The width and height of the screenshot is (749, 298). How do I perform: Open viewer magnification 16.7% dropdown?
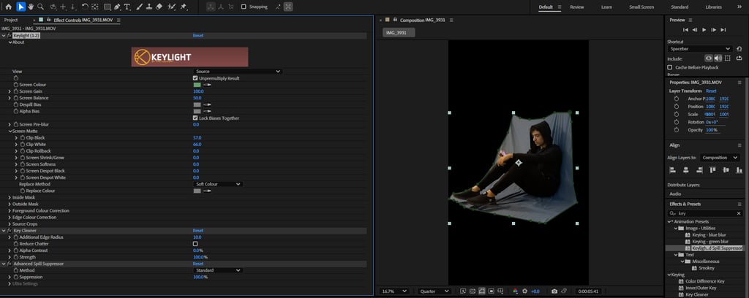coord(394,291)
